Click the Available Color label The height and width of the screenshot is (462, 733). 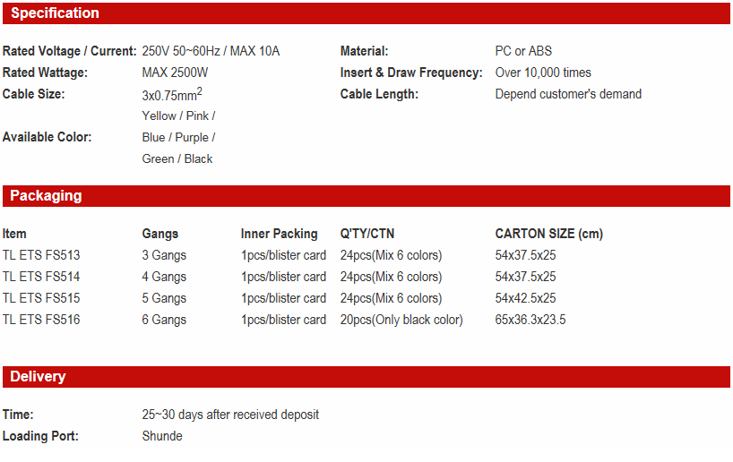tap(47, 137)
